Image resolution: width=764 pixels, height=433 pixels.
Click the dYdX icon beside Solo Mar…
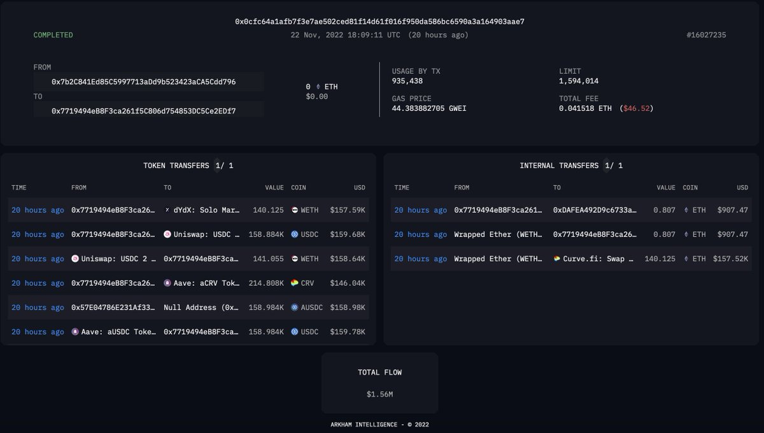pos(167,210)
